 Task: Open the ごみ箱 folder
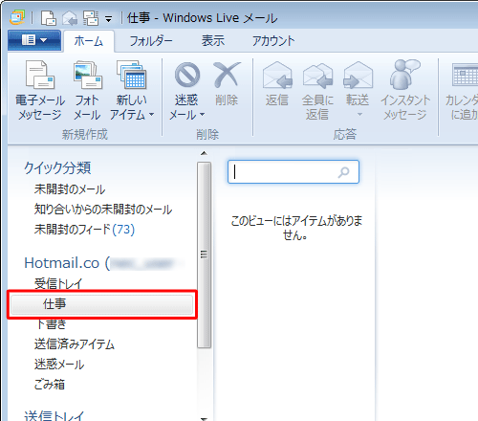50,385
